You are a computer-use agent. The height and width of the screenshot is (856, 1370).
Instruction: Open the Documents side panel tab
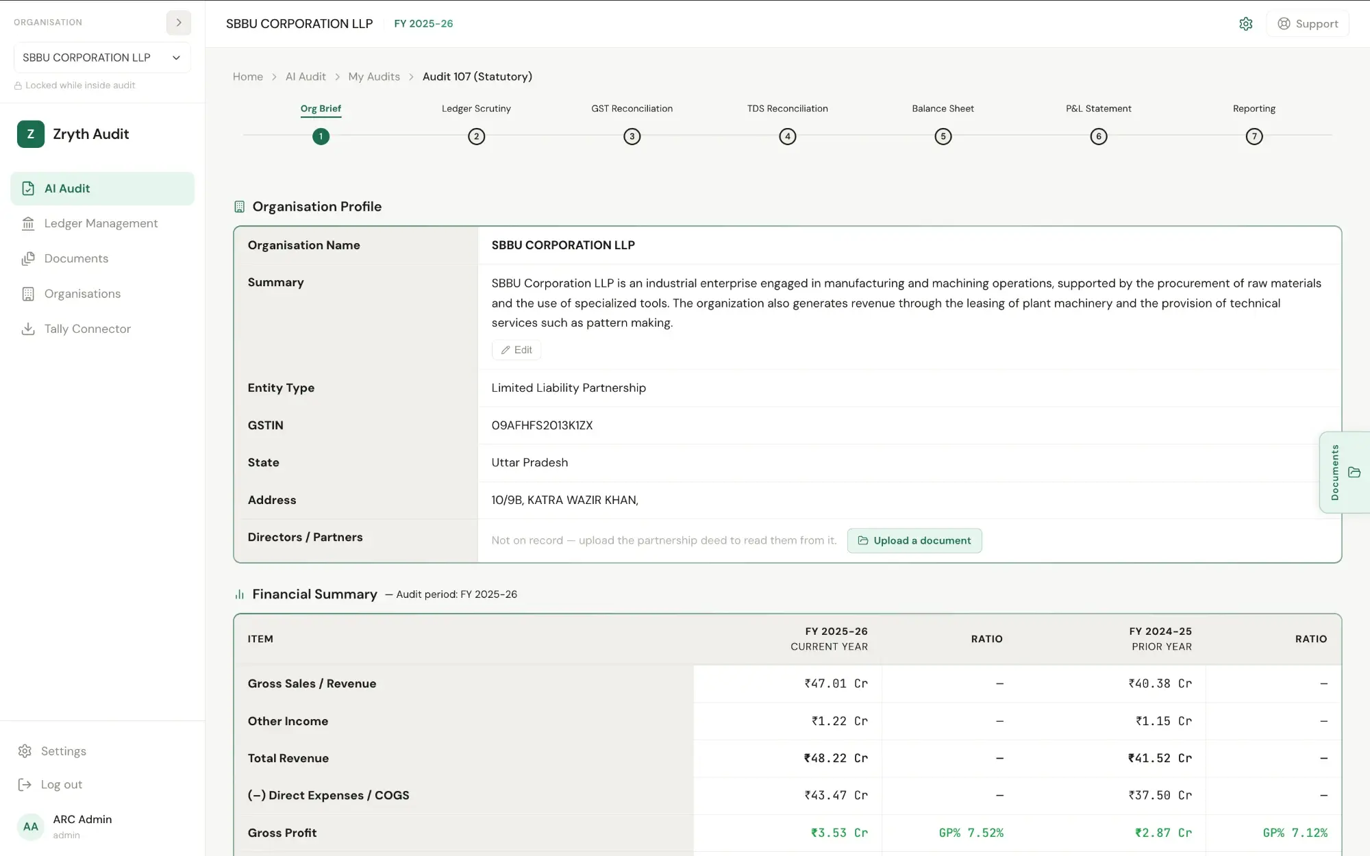[x=1344, y=473]
